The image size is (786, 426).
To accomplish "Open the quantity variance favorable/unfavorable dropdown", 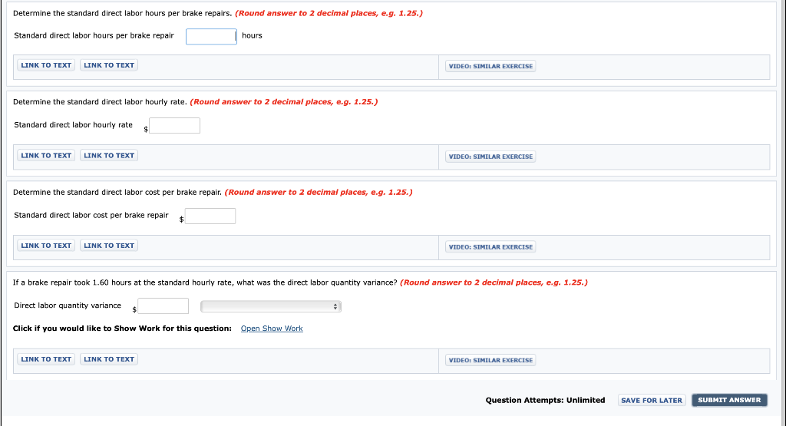I will click(x=271, y=306).
